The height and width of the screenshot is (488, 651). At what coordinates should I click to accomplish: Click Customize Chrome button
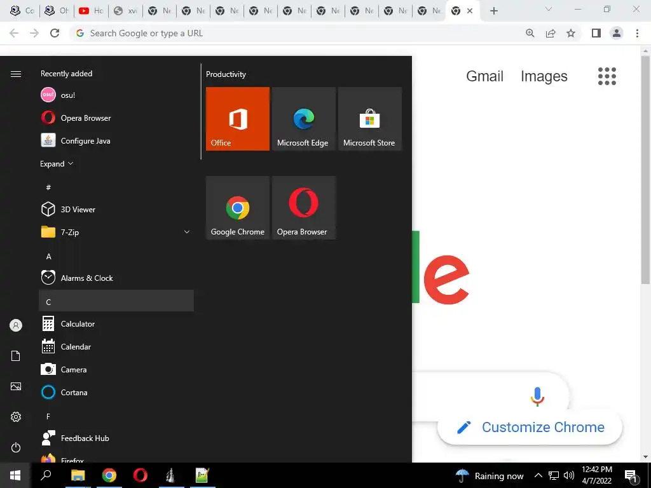click(530, 427)
